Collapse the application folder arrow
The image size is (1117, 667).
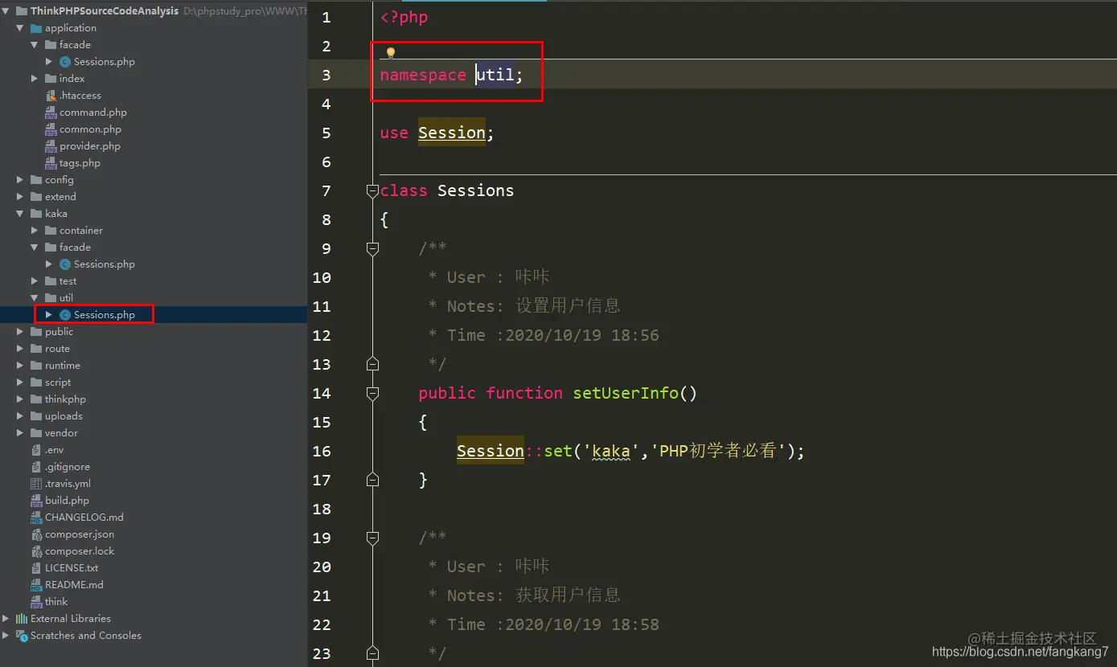tap(20, 28)
